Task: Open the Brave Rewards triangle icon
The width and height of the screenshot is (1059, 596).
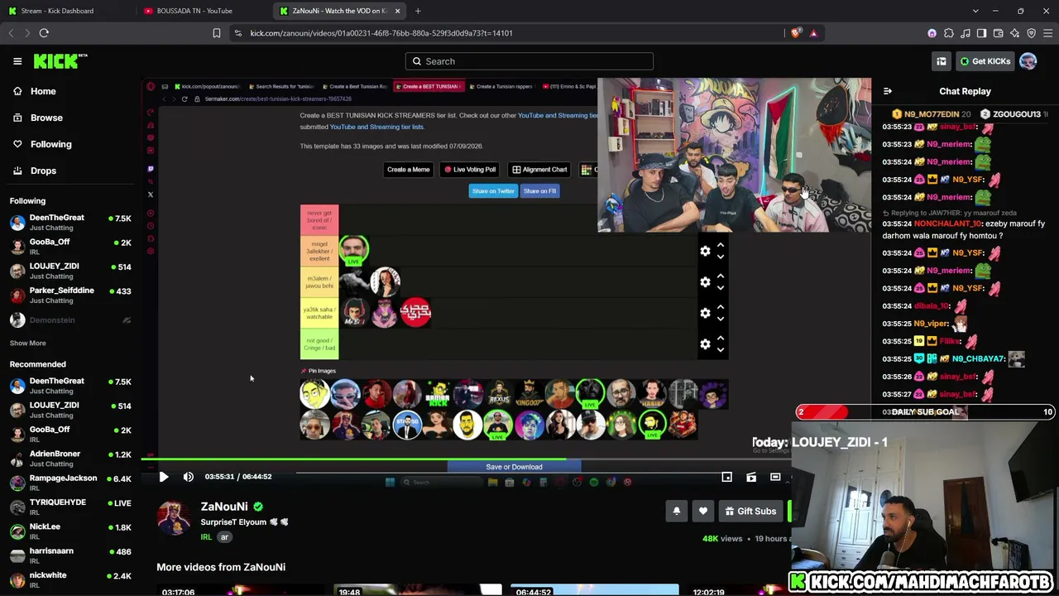Action: [x=813, y=33]
